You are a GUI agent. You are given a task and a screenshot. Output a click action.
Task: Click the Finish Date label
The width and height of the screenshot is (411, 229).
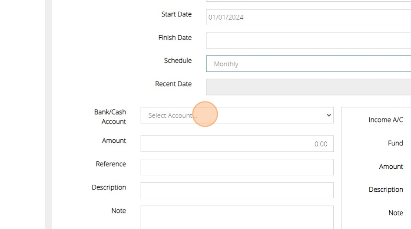175,38
